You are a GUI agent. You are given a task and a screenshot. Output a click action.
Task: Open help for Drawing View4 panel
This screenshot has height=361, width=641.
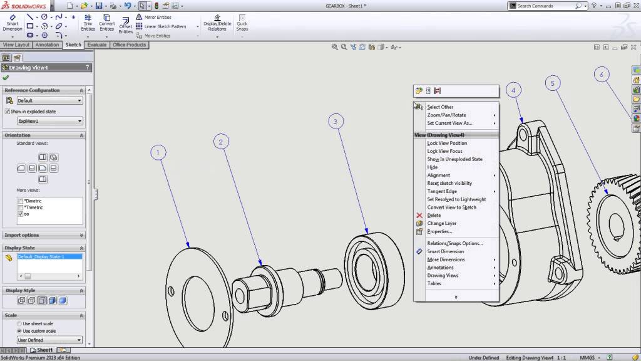87,67
